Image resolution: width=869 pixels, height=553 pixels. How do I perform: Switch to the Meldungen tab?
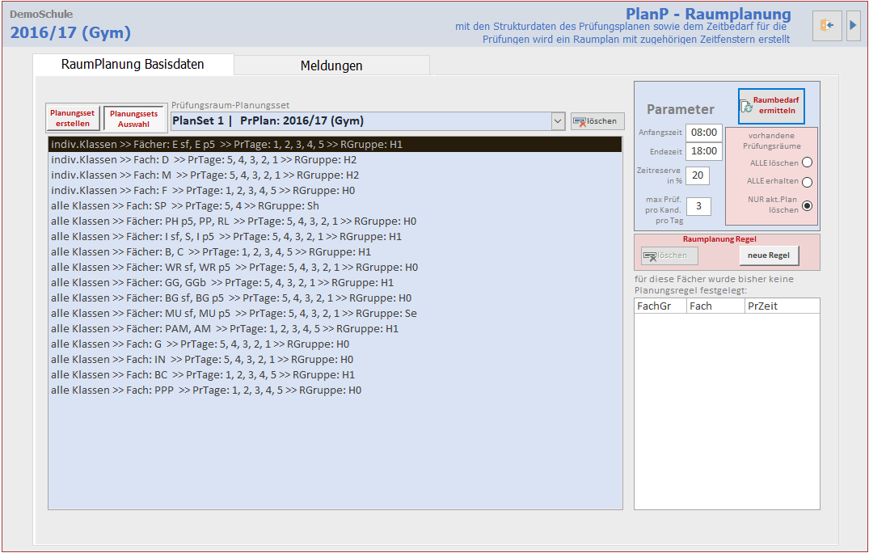point(331,65)
